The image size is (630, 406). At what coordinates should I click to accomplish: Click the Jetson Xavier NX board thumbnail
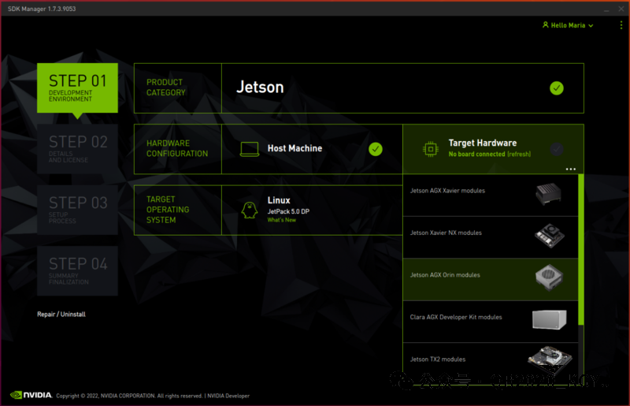point(549,236)
